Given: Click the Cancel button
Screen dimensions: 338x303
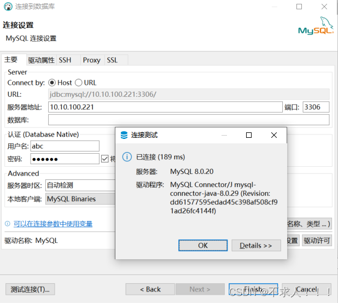Looking at the screenshot, I should click(x=306, y=289).
